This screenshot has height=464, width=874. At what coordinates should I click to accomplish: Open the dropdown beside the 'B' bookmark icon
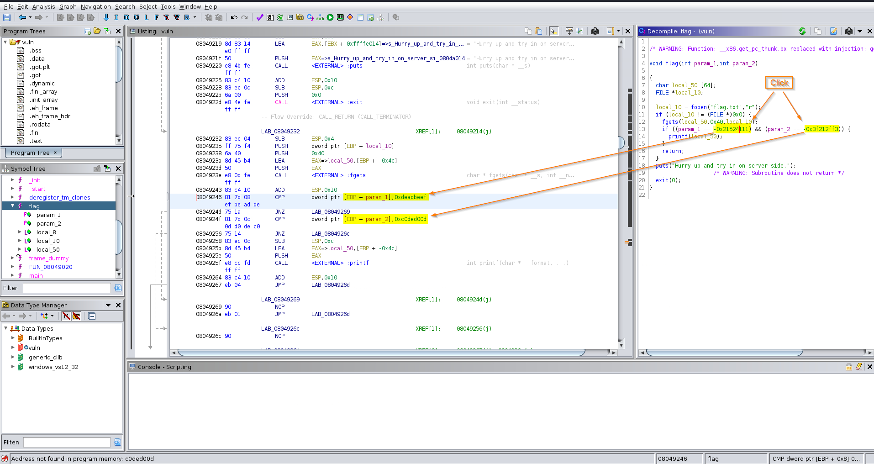195,17
